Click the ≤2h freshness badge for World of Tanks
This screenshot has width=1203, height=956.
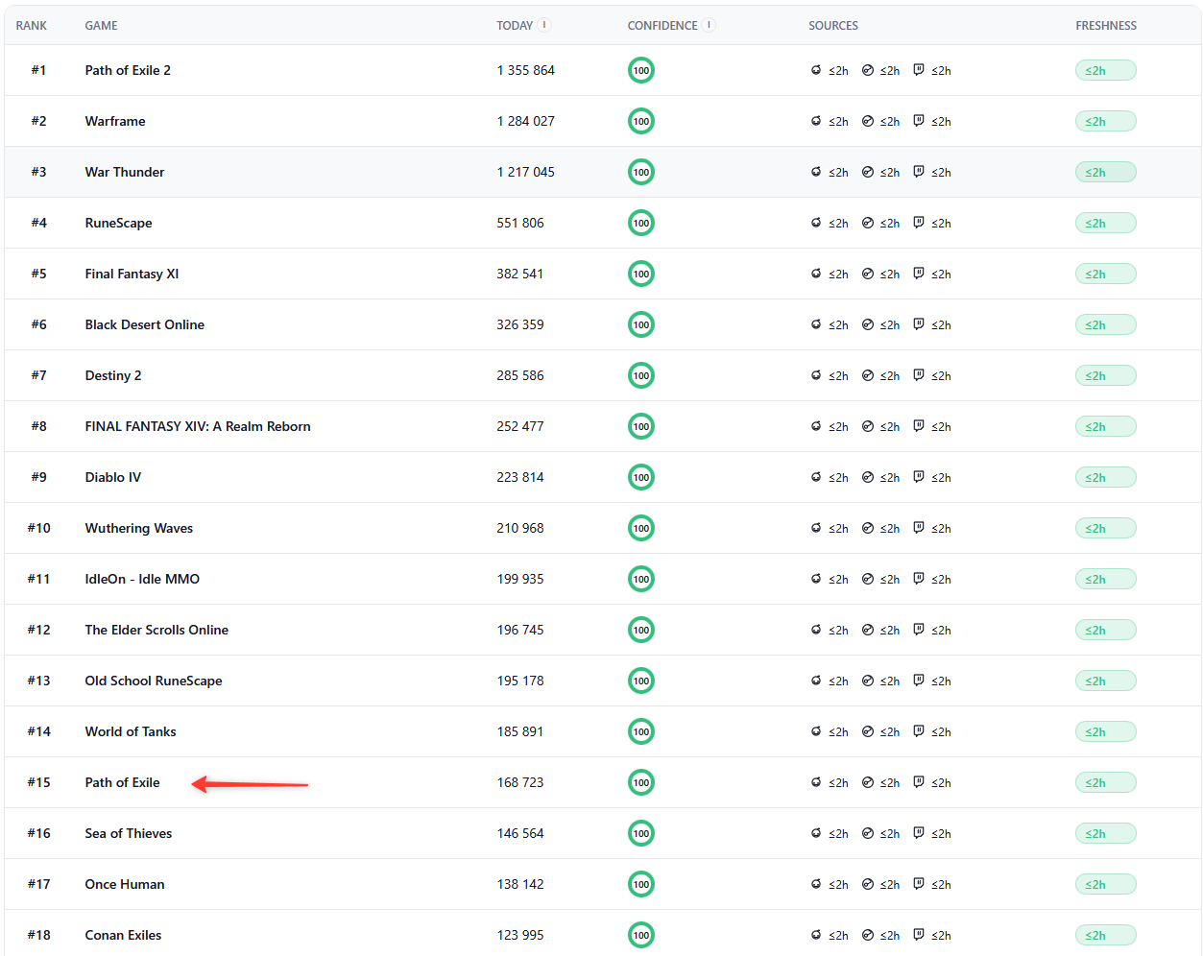1106,731
